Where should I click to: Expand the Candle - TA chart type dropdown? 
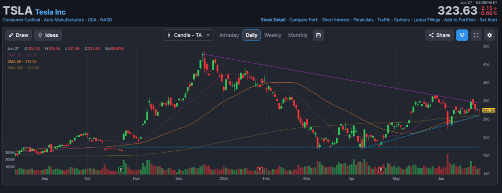pyautogui.click(x=188, y=35)
